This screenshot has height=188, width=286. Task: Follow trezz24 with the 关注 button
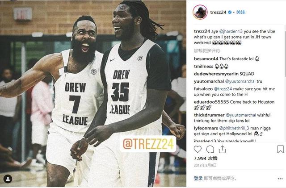241,12
